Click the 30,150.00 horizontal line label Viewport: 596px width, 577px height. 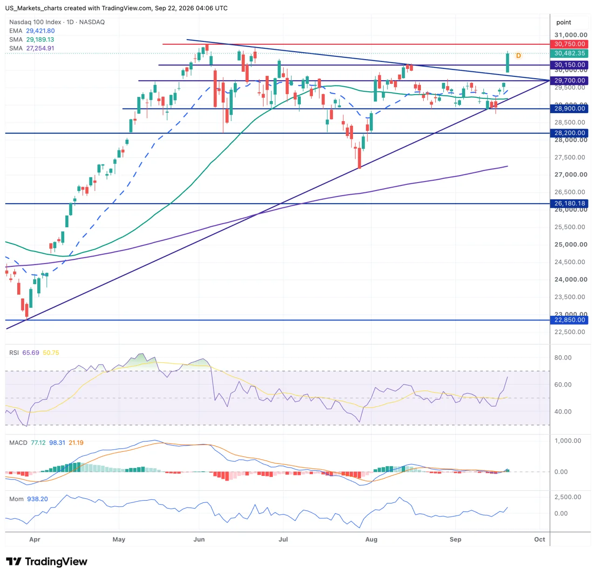[x=569, y=65]
